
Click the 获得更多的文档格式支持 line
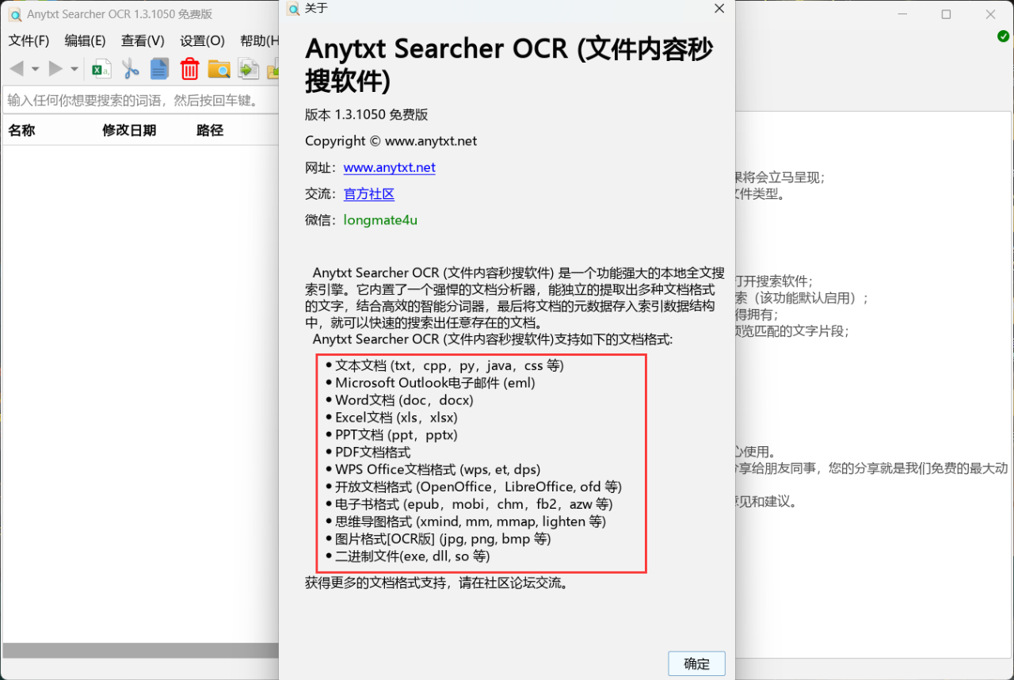(437, 583)
